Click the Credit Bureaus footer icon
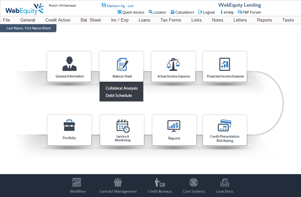Screen dimensions: 301x197 click(x=160, y=182)
